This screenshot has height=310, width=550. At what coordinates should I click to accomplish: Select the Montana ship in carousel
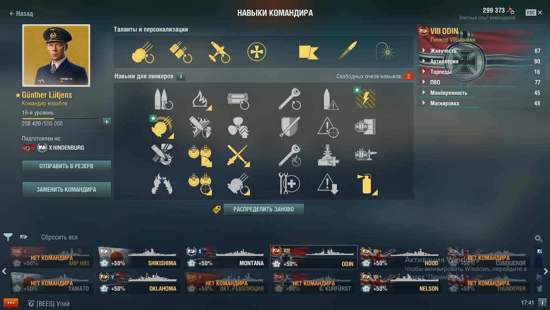click(x=226, y=258)
